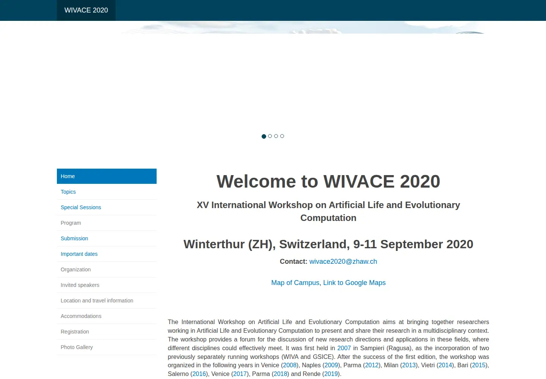Open the WIVACE 2020 site title link
The width and height of the screenshot is (546, 379).
point(86,10)
